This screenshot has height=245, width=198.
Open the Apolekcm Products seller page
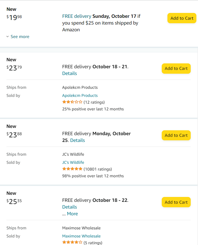pyautogui.click(x=80, y=96)
